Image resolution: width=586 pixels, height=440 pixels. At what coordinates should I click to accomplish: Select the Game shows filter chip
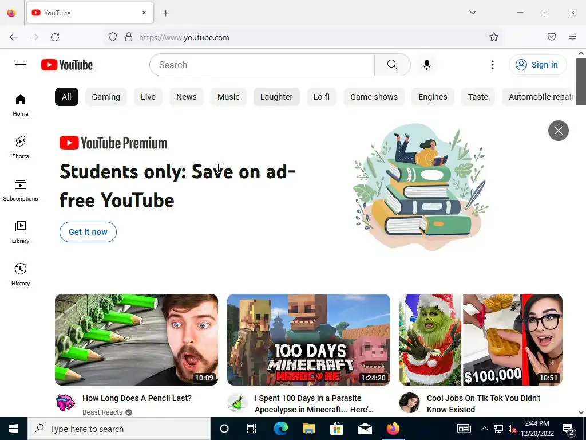[374, 97]
